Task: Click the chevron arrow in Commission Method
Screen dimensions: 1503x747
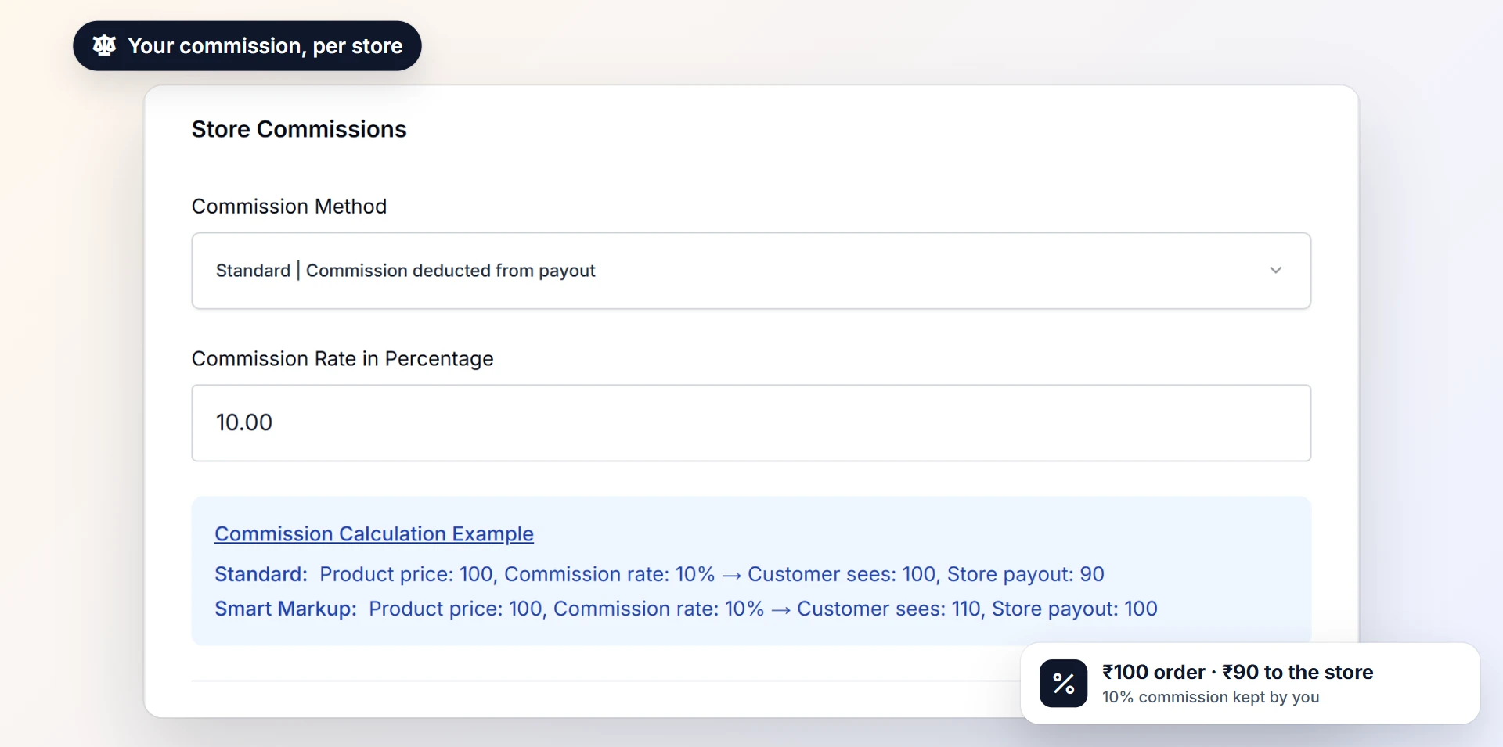Action: click(x=1275, y=271)
